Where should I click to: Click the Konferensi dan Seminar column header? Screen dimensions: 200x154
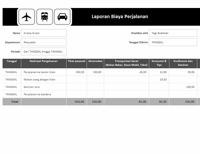click(183, 63)
